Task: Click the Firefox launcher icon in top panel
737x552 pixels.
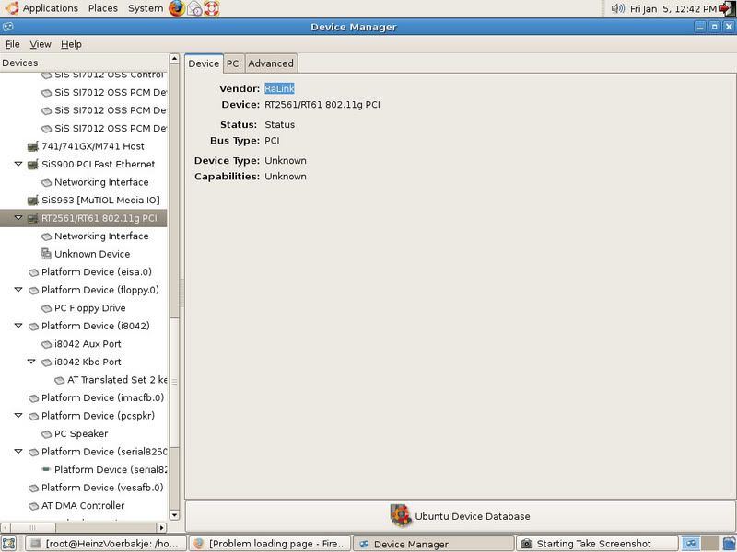Action: tap(177, 8)
